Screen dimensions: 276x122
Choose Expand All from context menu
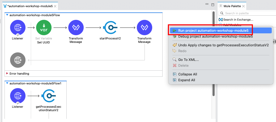coord(186,80)
